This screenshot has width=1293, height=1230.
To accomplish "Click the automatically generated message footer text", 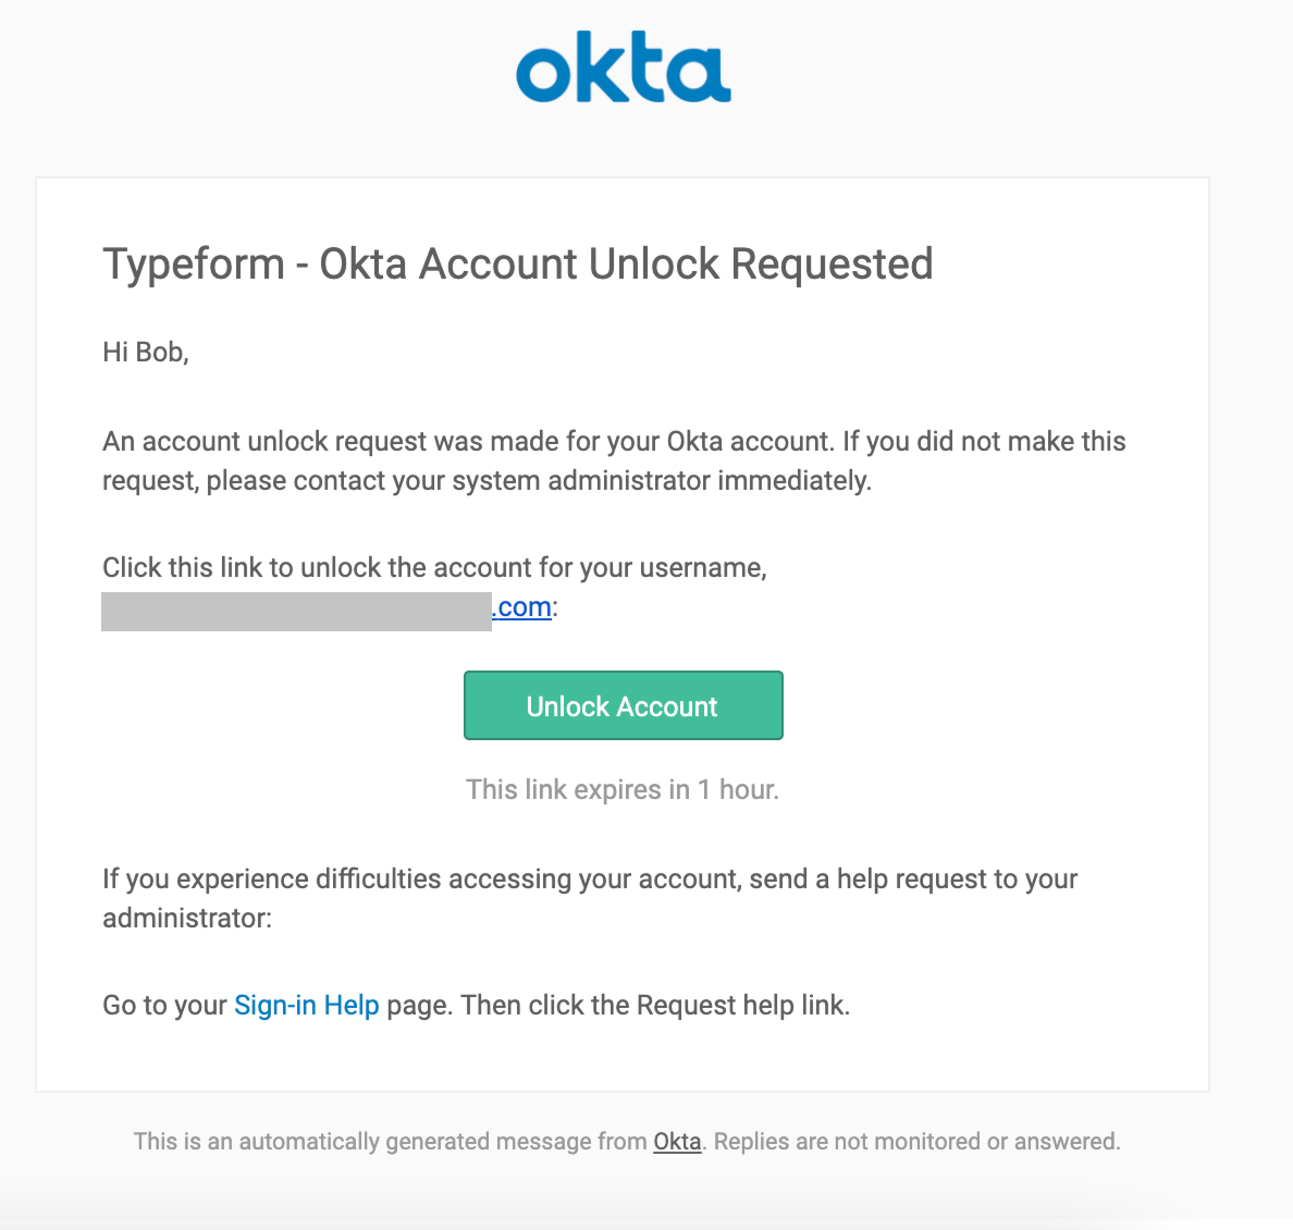I will (x=390, y=1141).
